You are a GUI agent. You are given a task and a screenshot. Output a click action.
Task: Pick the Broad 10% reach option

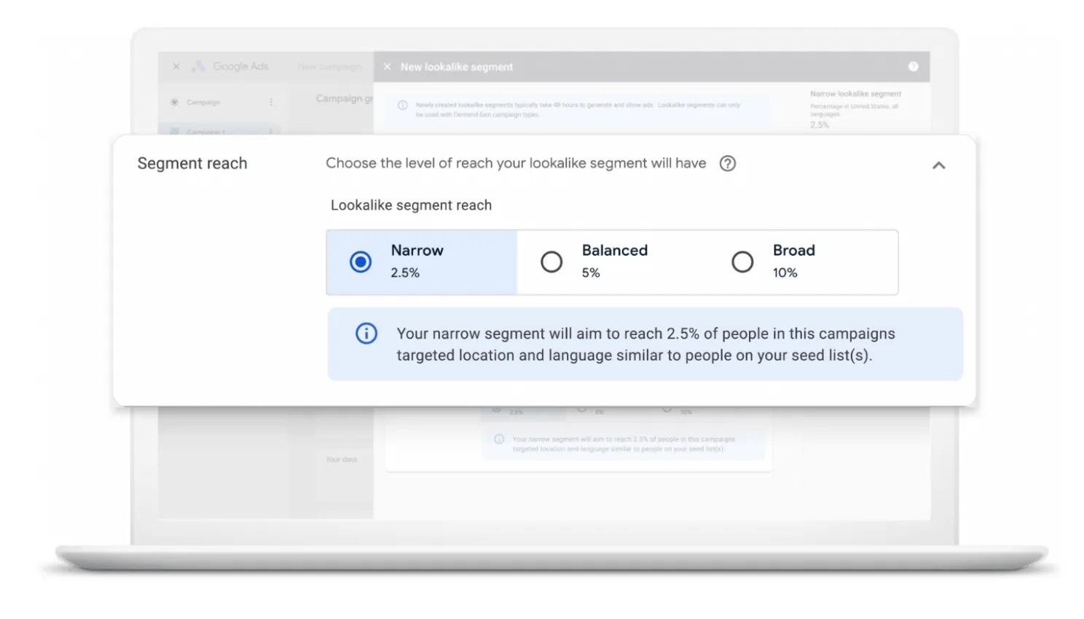803,262
